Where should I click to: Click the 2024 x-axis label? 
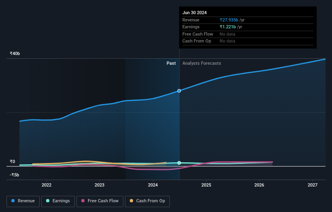[153, 185]
